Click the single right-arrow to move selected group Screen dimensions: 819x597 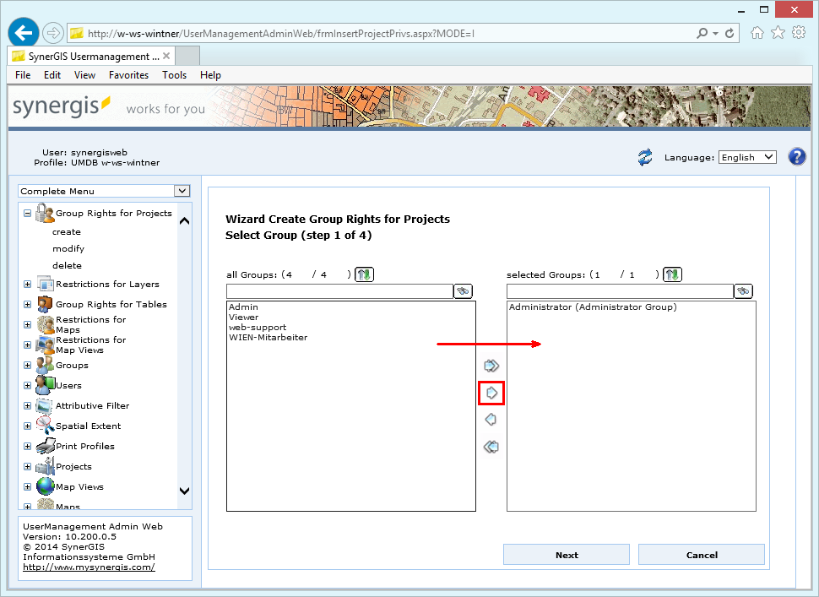(x=491, y=392)
